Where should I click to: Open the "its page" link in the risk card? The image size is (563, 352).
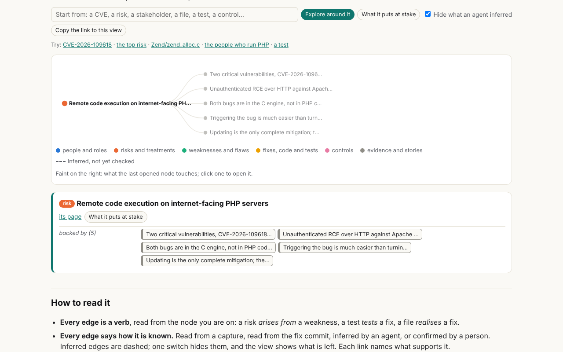click(x=70, y=217)
